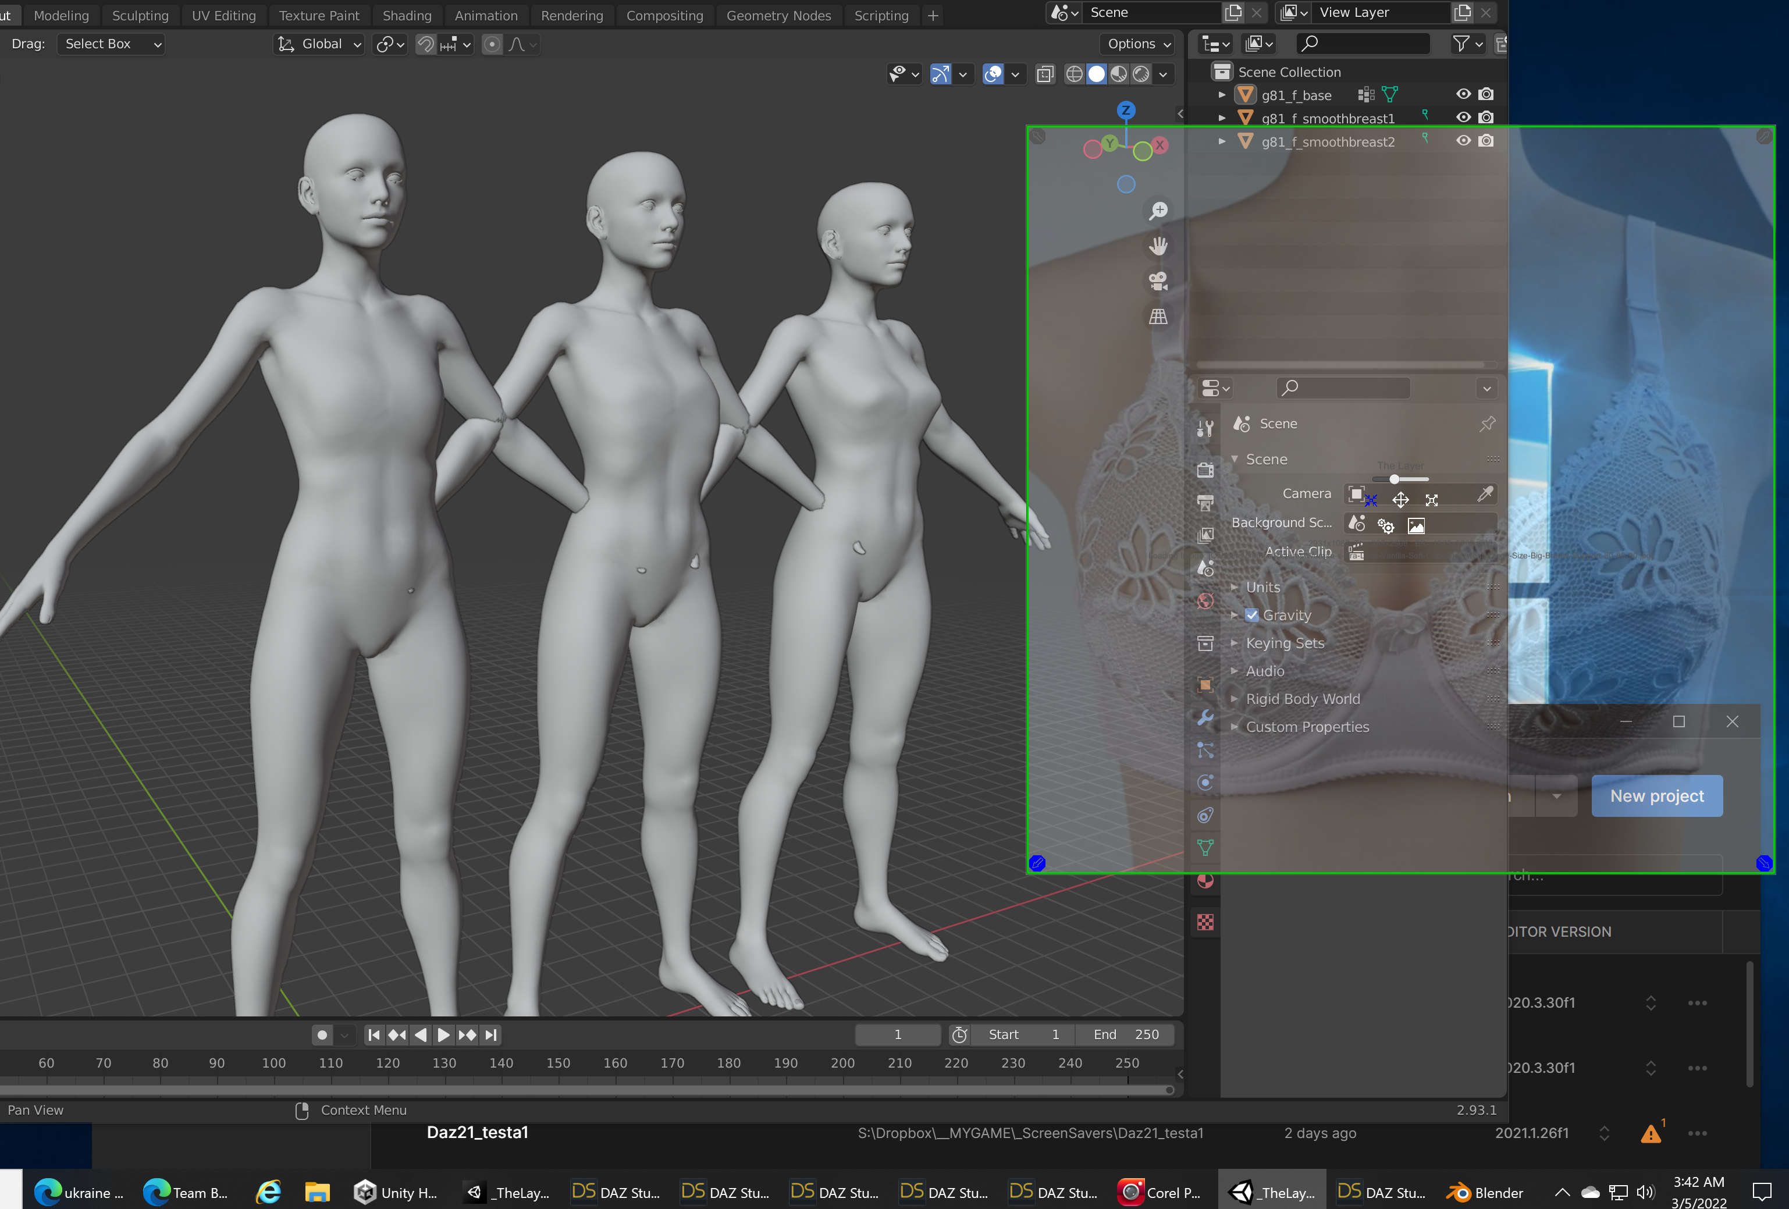Open the Geometry Nodes workspace tab
The width and height of the screenshot is (1789, 1209).
click(778, 15)
